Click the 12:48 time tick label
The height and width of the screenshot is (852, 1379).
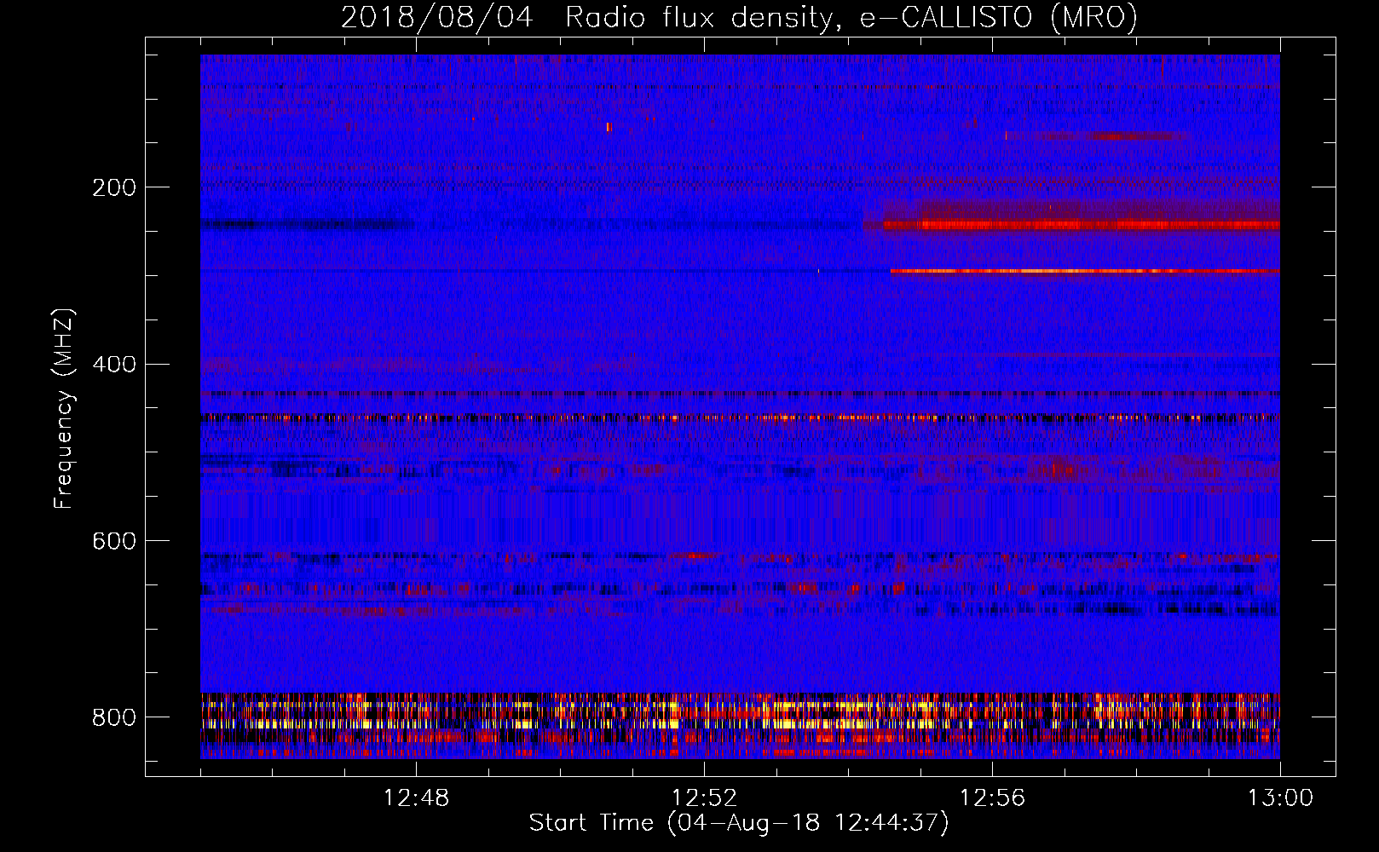(x=416, y=798)
